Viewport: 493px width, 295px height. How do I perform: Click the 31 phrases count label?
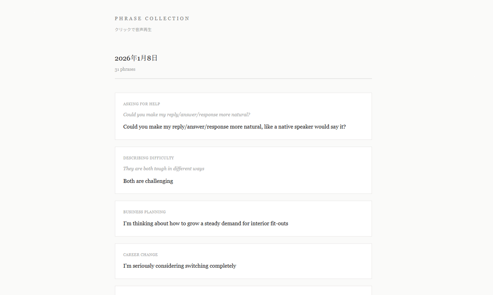click(x=125, y=70)
